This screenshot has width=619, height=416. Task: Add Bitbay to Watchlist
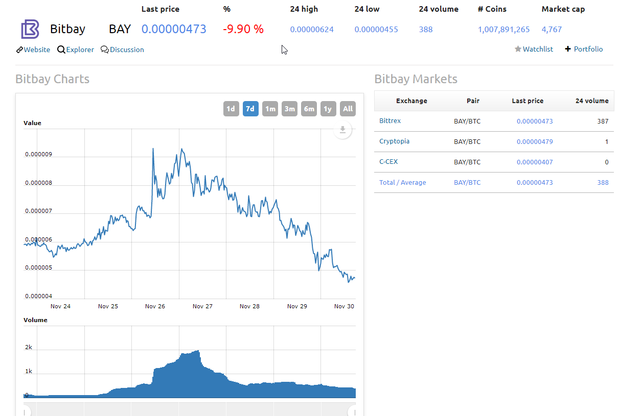point(538,49)
